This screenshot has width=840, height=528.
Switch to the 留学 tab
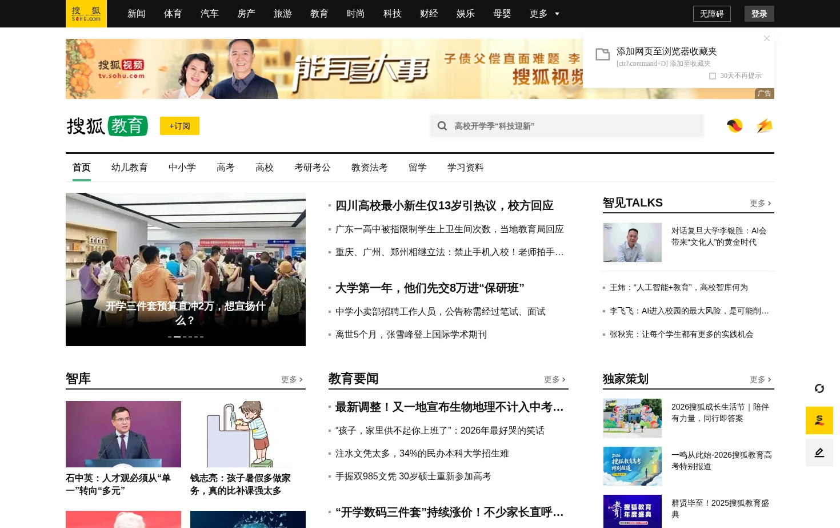click(x=418, y=168)
